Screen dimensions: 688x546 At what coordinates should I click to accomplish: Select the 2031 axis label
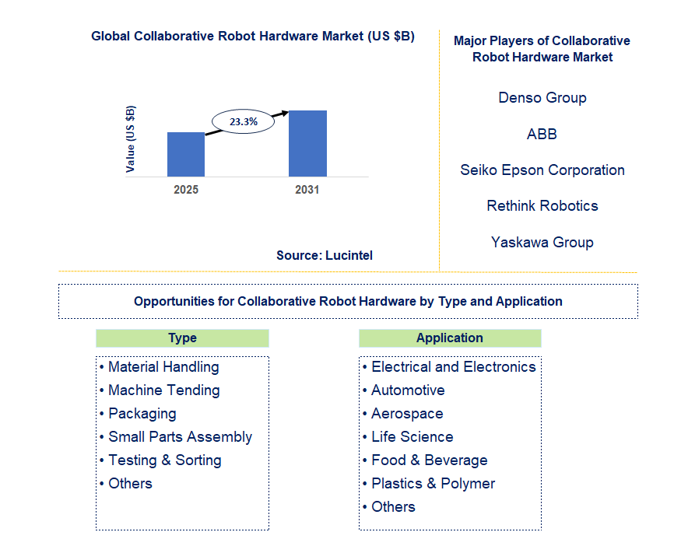307,190
